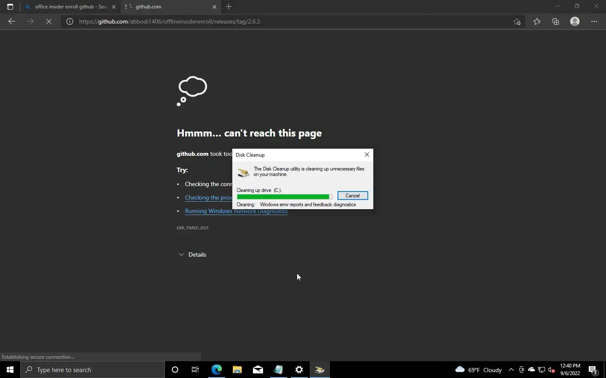Open the clock and date flyout

[x=570, y=370]
